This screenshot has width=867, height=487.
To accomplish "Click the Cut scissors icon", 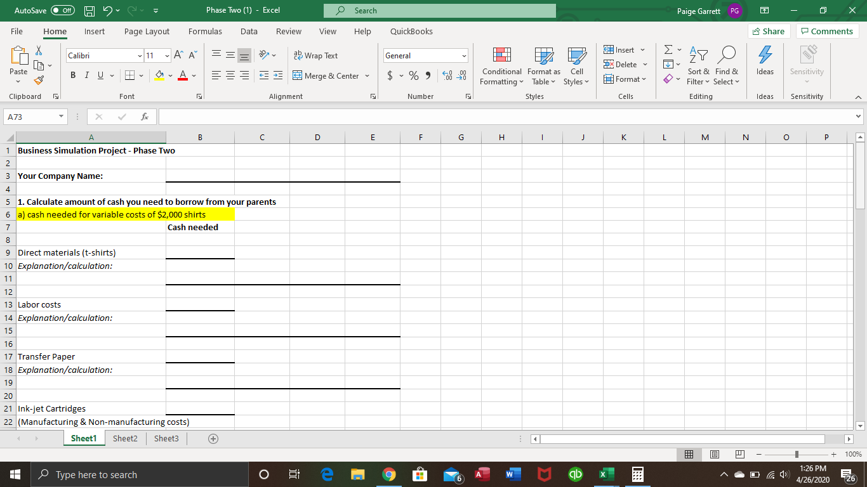I will coord(37,52).
